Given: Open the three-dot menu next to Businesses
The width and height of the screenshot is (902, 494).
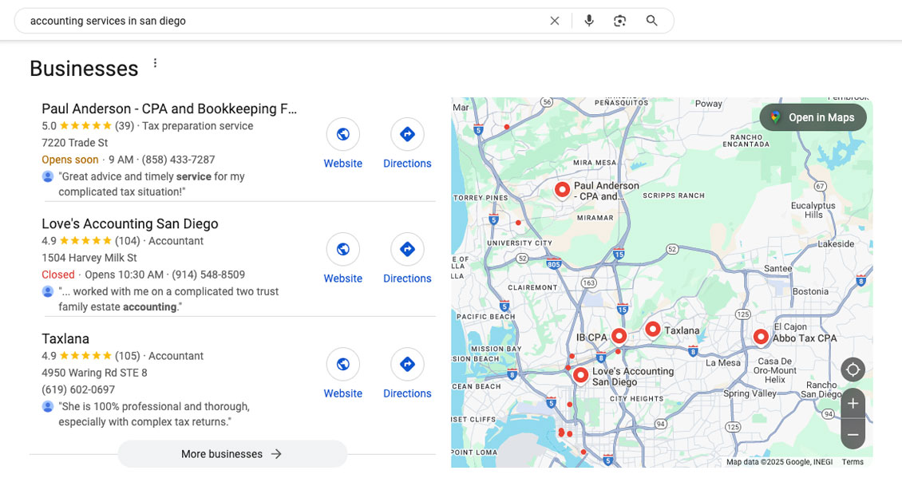Looking at the screenshot, I should click(x=155, y=62).
